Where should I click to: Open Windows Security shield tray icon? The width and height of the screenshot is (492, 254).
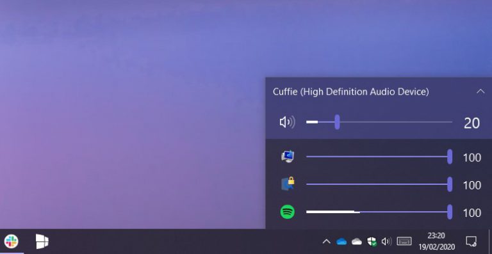coord(372,241)
